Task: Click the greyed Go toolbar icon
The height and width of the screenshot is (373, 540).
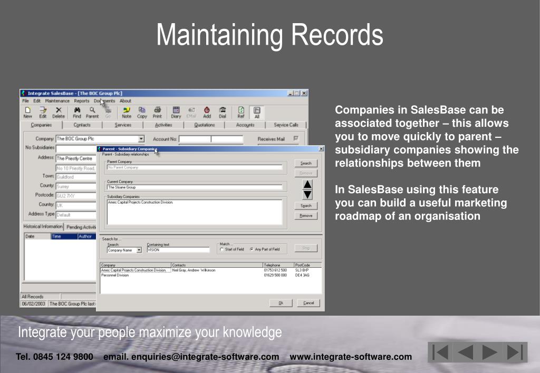Action: click(x=108, y=112)
